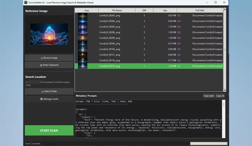Select file name ComfyUI_00309_.png

point(110,21)
